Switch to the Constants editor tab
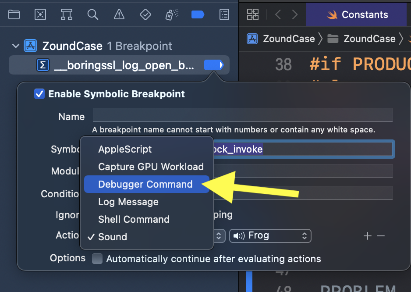This screenshot has width=411, height=292. click(x=357, y=14)
